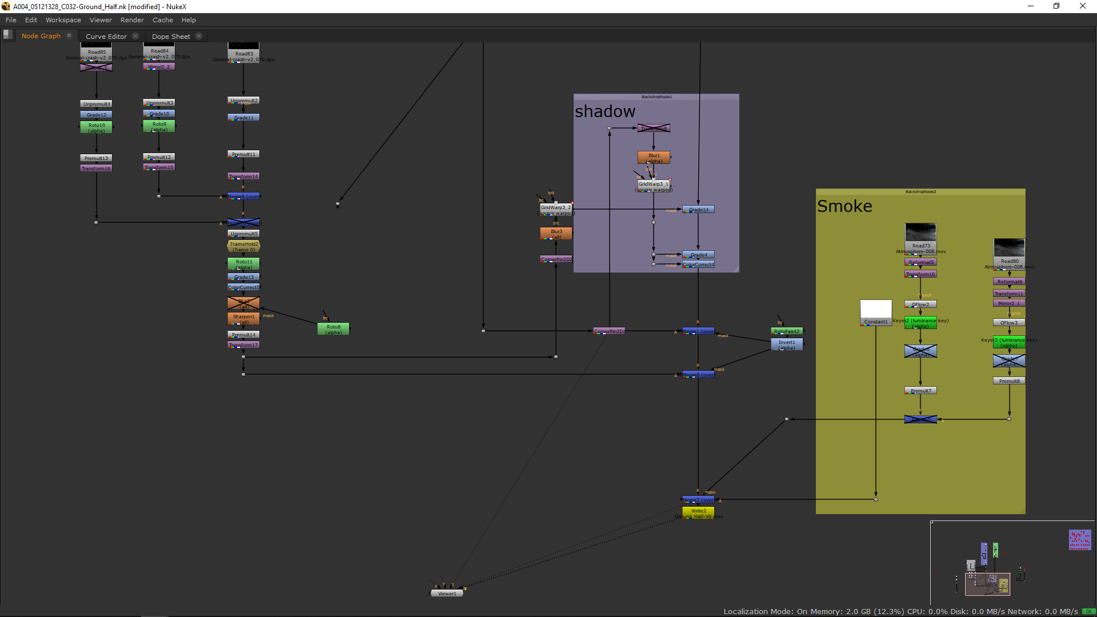Select the crossed-out Transform8 node in shadow backdrop
This screenshot has height=617, width=1097.
coord(654,128)
